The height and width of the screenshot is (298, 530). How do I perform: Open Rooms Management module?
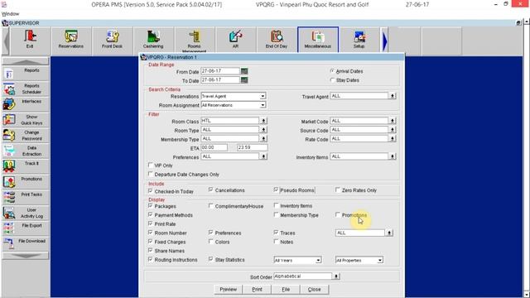[195, 40]
